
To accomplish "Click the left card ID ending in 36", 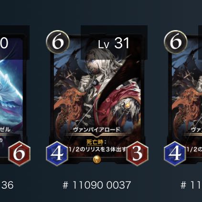I will point(7,185).
